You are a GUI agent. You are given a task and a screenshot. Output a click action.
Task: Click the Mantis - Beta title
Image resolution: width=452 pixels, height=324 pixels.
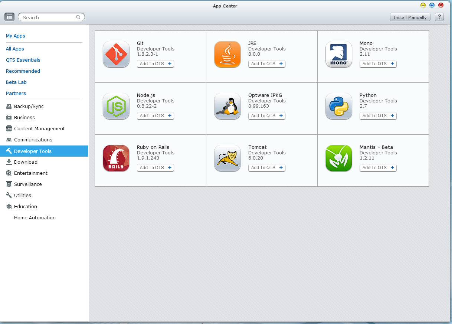point(376,147)
